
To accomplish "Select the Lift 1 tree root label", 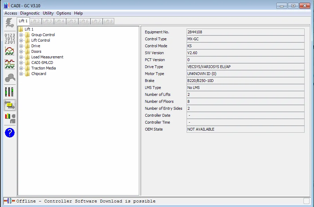I will click(x=29, y=29).
